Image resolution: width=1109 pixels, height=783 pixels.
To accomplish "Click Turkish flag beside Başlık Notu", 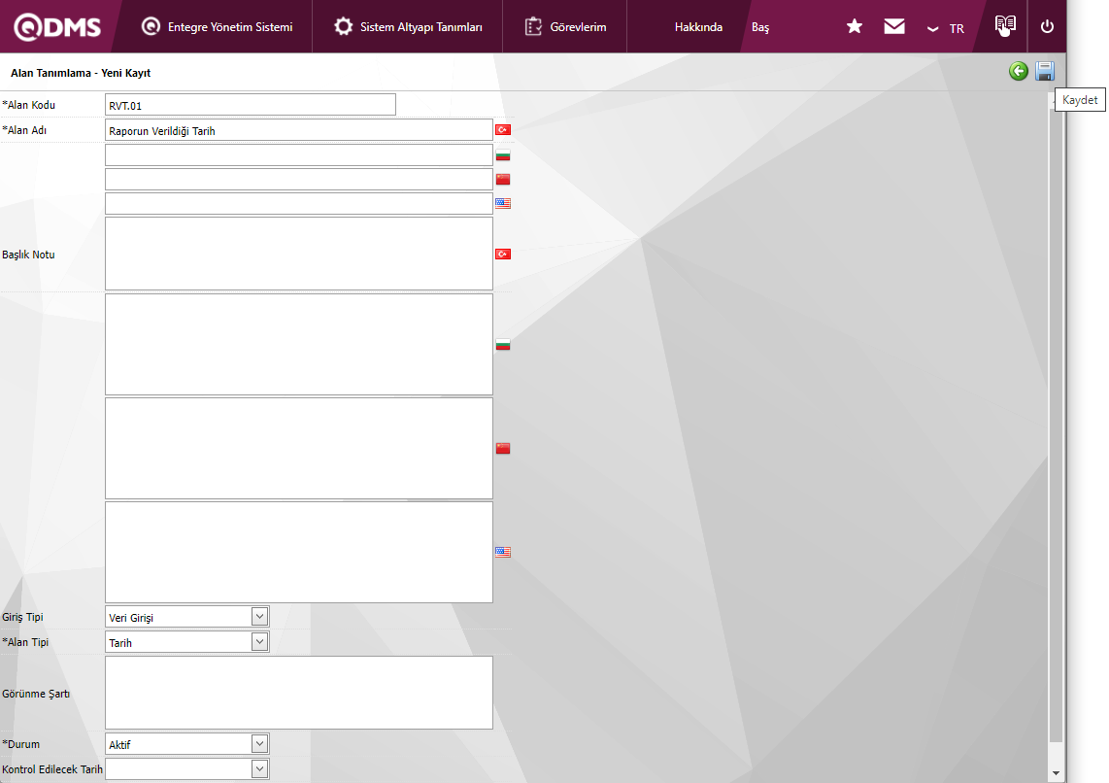I will click(x=503, y=254).
